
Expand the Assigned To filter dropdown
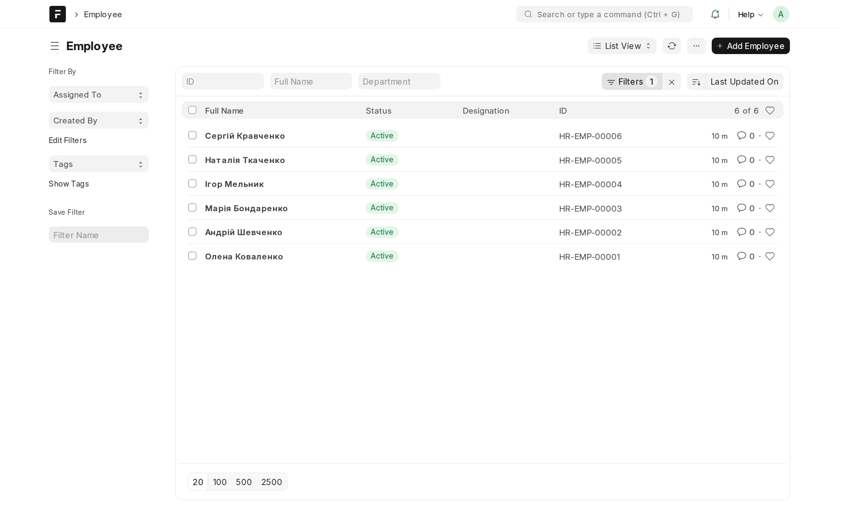click(x=98, y=94)
